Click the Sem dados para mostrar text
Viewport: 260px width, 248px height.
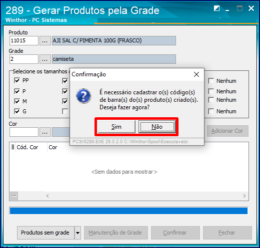tap(124, 172)
